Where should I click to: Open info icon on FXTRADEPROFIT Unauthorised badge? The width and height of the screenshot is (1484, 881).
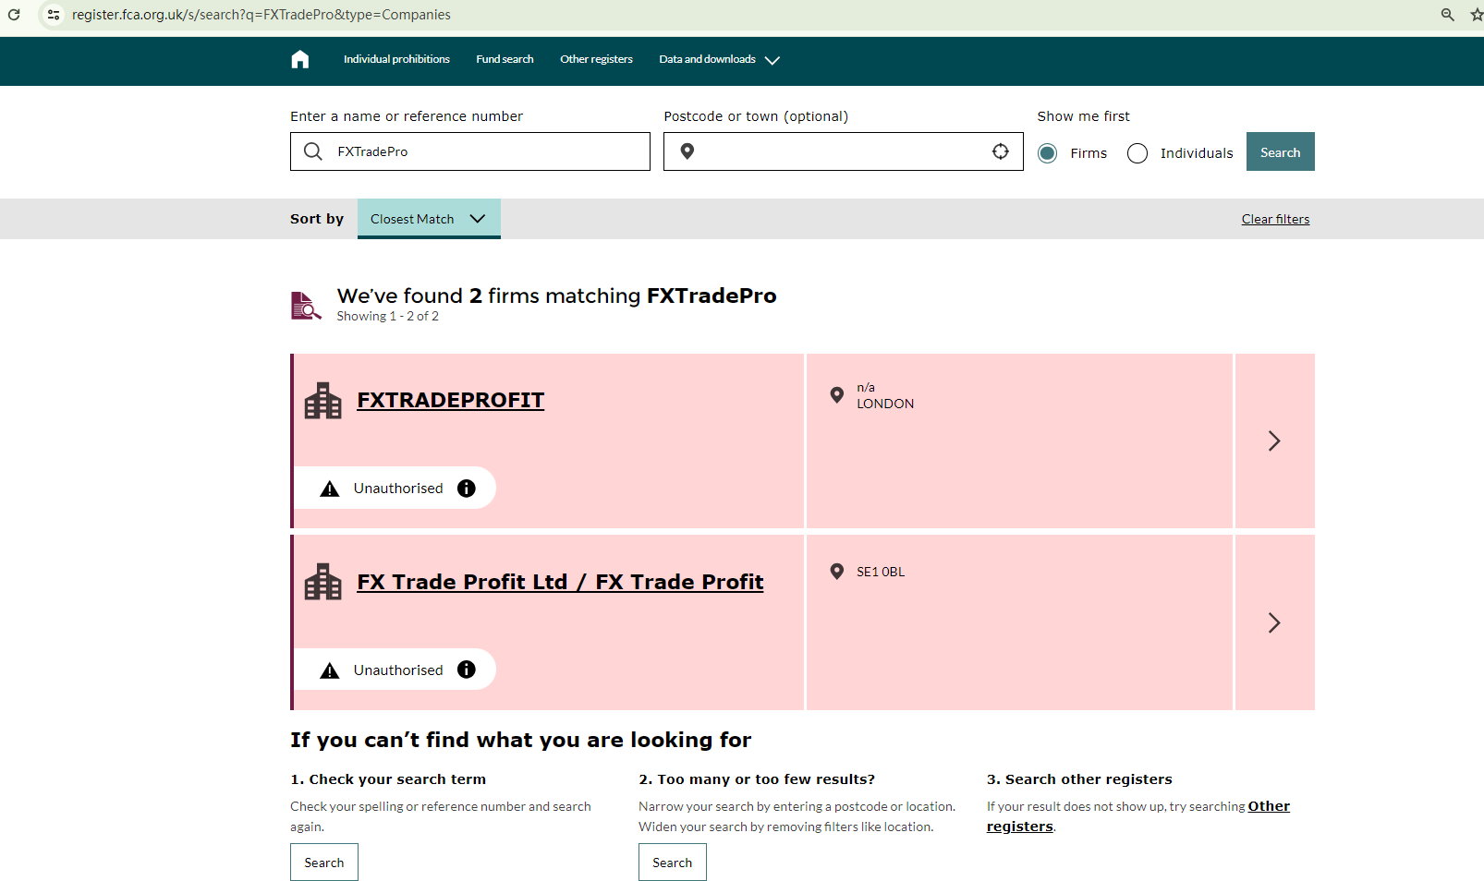467,488
